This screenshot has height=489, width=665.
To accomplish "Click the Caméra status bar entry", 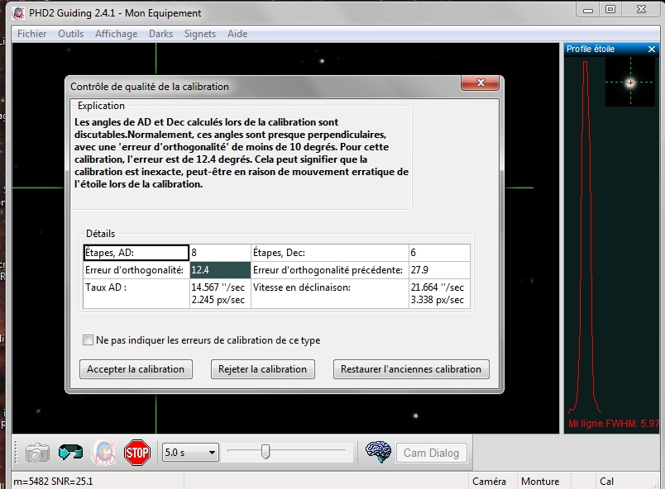I will [489, 482].
